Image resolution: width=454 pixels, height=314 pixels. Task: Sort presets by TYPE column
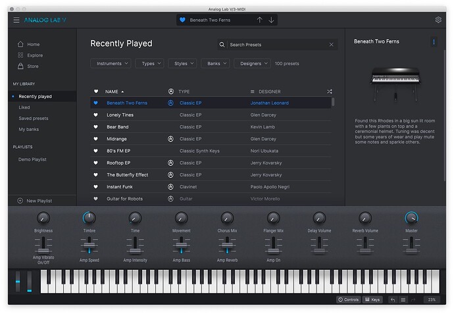click(184, 92)
